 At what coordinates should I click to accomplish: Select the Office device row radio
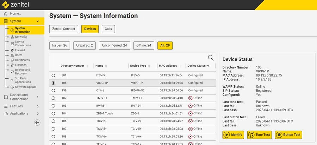pos(54,91)
